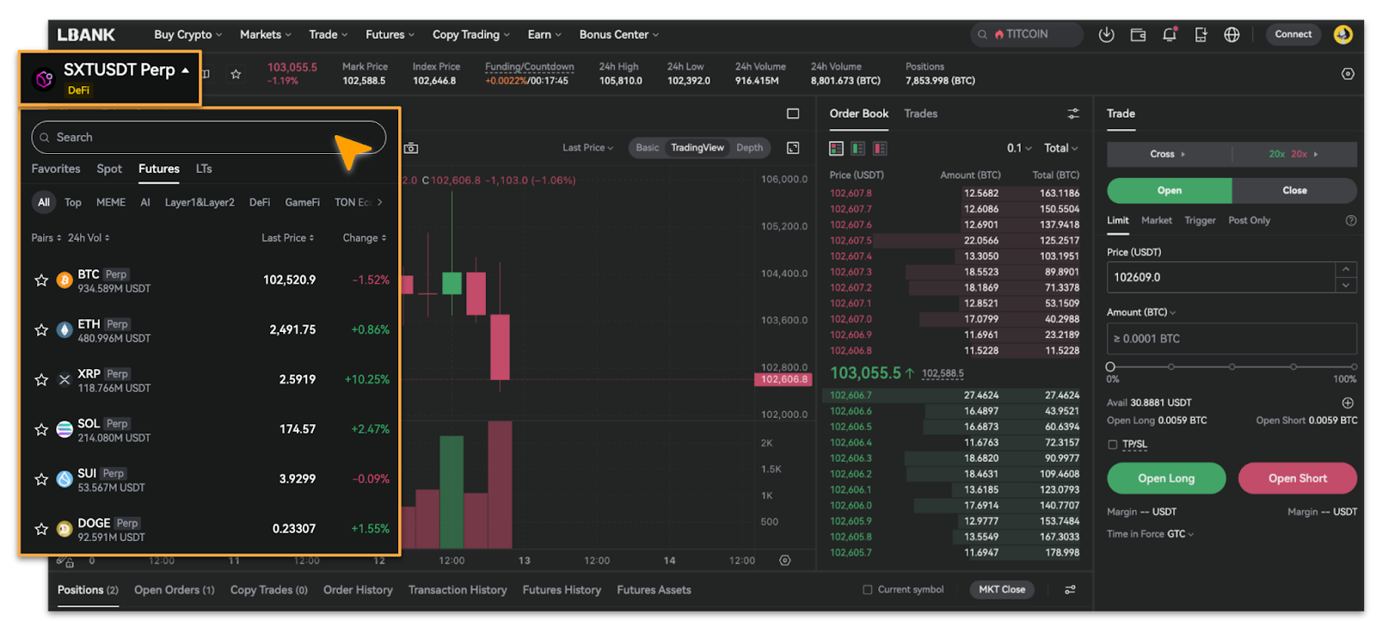Click the Open Long button
Screen dimensions: 1376x621
(x=1166, y=478)
